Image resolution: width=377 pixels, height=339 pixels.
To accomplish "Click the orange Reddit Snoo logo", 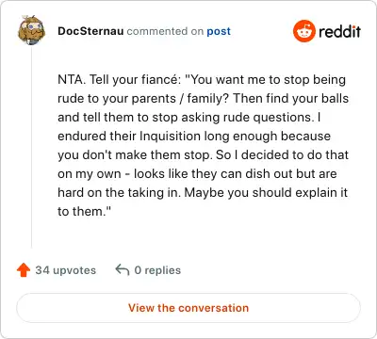I will click(x=303, y=31).
